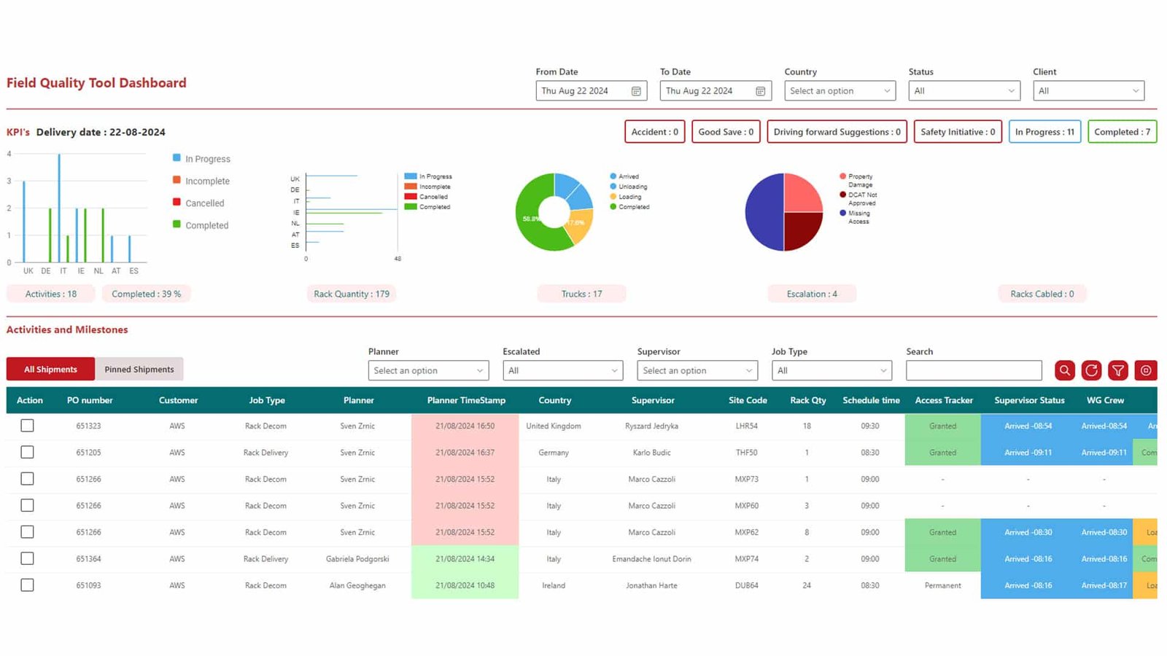Viewport: 1167px width, 656px height.
Task: Click the Supervisor Status column header
Action: pos(1029,400)
